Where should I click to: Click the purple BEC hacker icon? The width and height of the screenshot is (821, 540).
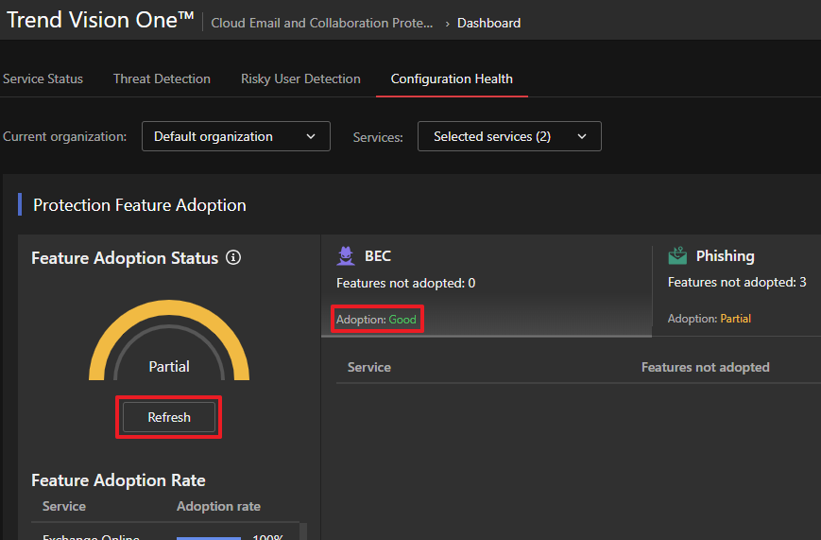click(347, 256)
